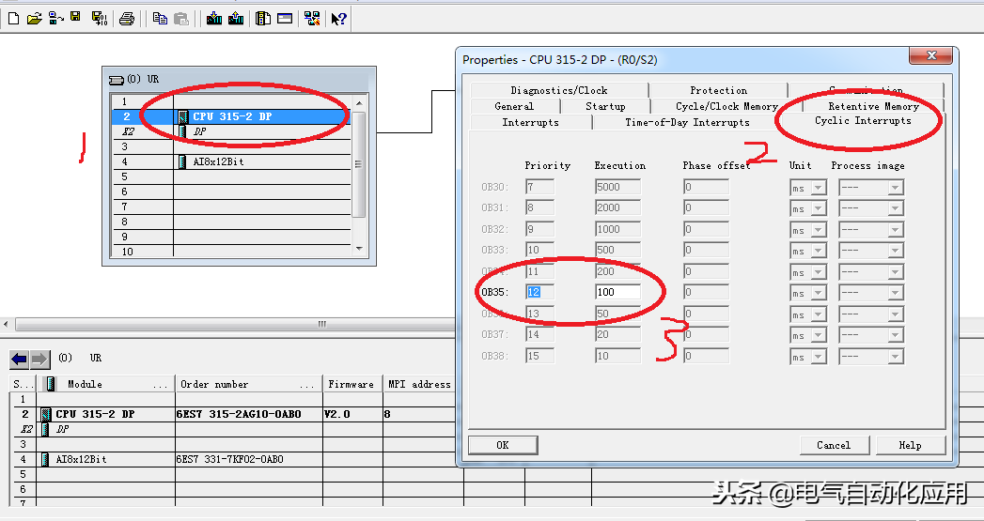Open the OB35 Process image dropdown
The height and width of the screenshot is (521, 984).
pyautogui.click(x=896, y=293)
